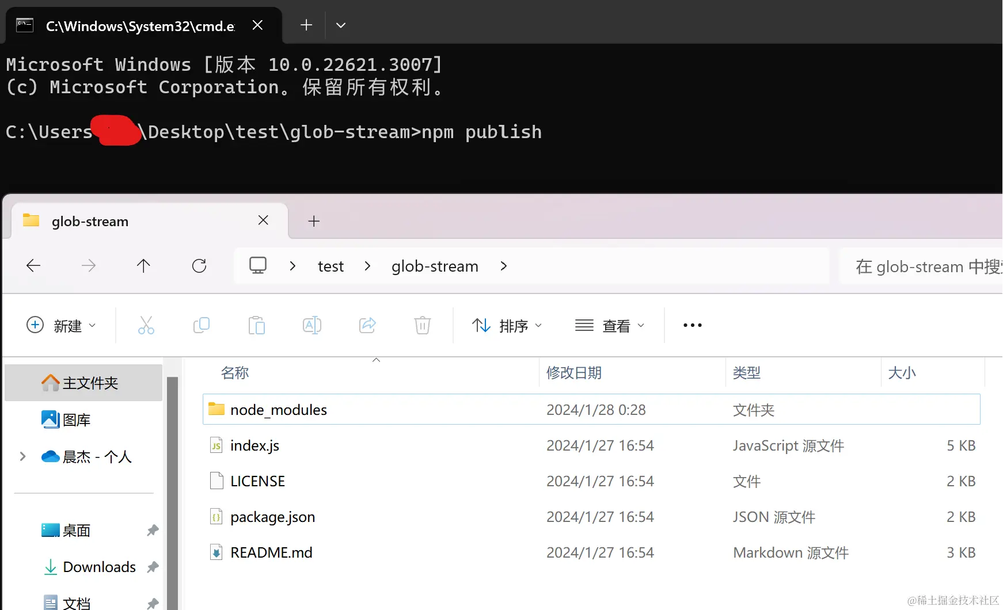Image resolution: width=1003 pixels, height=610 pixels.
Task: Select the node_modules file name
Action: [x=279, y=410]
